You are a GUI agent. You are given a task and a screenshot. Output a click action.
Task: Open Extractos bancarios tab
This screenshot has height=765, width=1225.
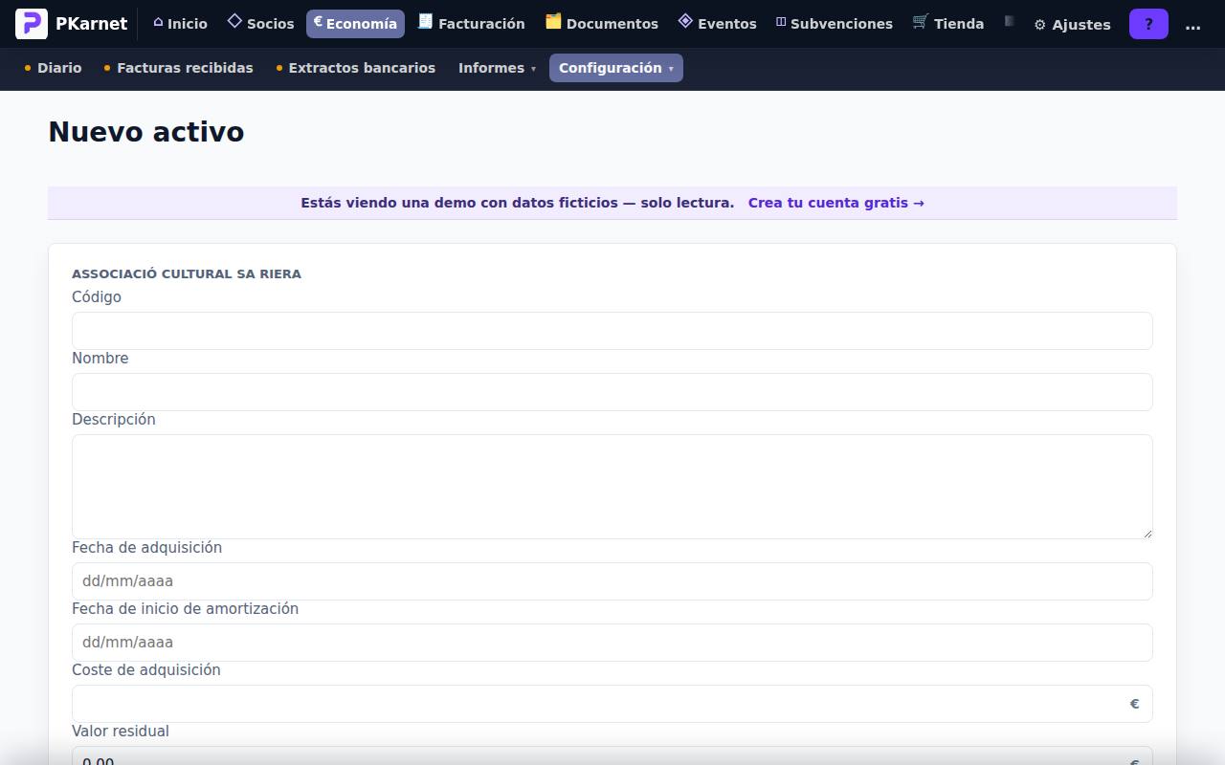[x=355, y=68]
